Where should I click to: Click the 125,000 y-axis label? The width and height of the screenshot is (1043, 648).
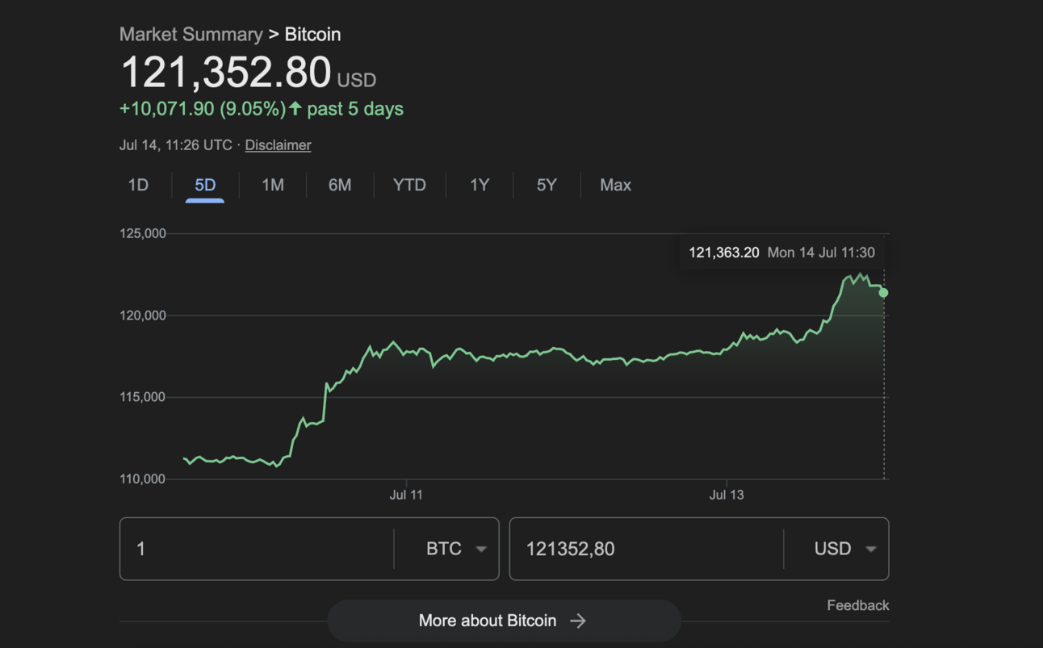[143, 234]
